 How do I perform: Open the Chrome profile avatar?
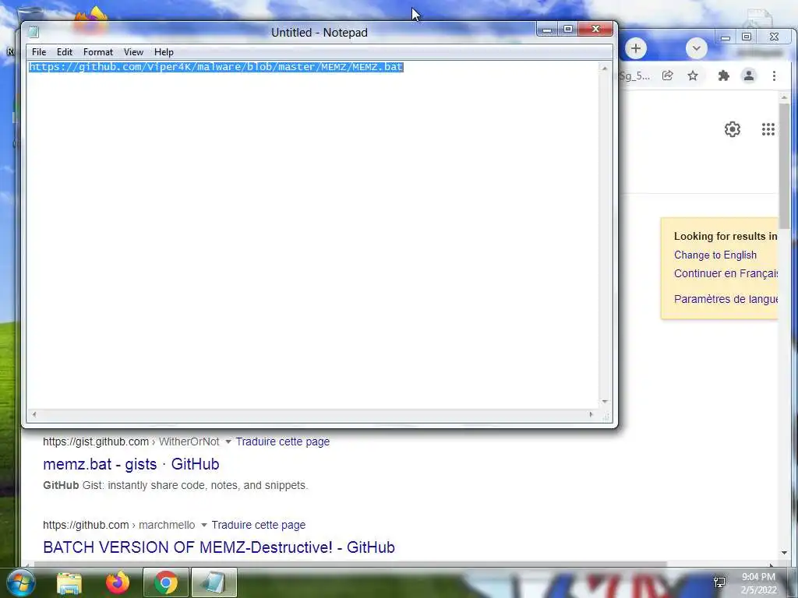(749, 76)
